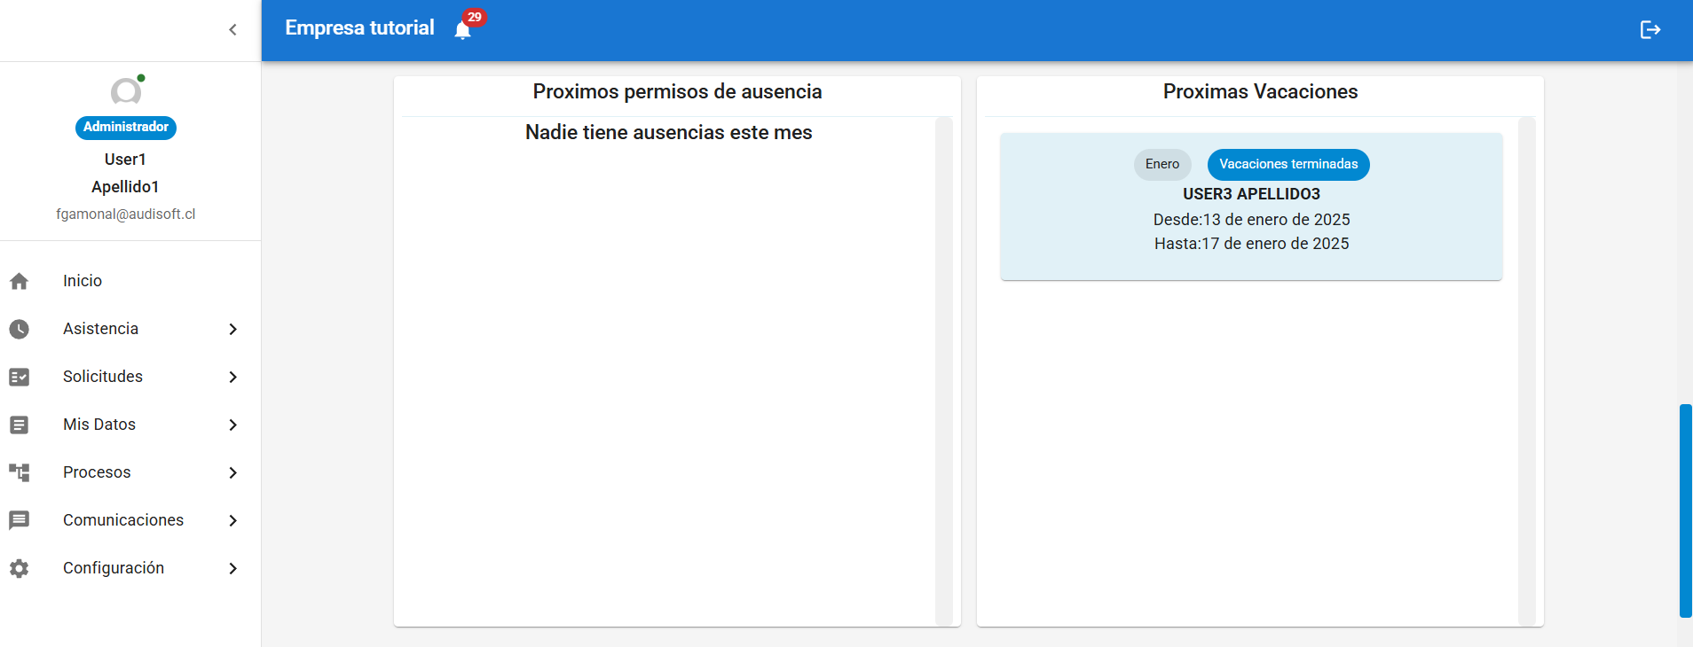Open the Mis Datos menu item
Image resolution: width=1693 pixels, height=647 pixels.
click(99, 425)
